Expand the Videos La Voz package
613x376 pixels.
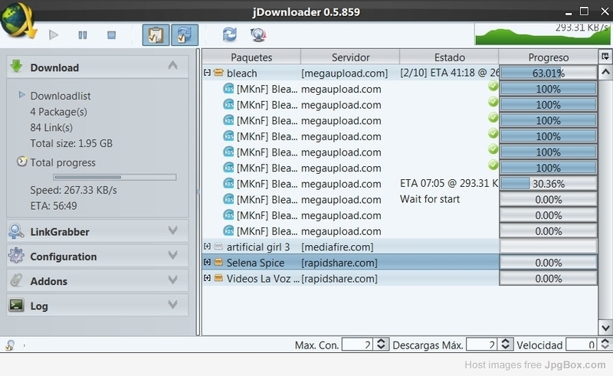pyautogui.click(x=207, y=278)
